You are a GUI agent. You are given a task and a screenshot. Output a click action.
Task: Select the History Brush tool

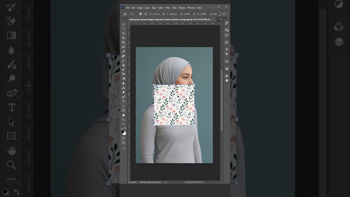click(123, 69)
